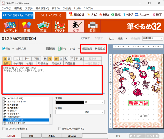This screenshot has height=139, width=164.
Task: Switch to the 例文 tab
Action: 31,136
